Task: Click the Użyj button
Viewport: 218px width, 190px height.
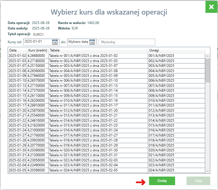Action: click(x=198, y=181)
